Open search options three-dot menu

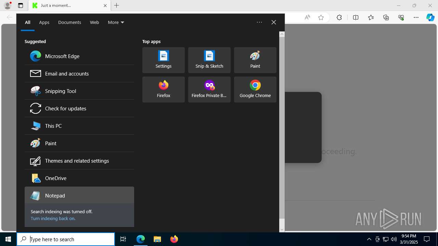coord(259,22)
